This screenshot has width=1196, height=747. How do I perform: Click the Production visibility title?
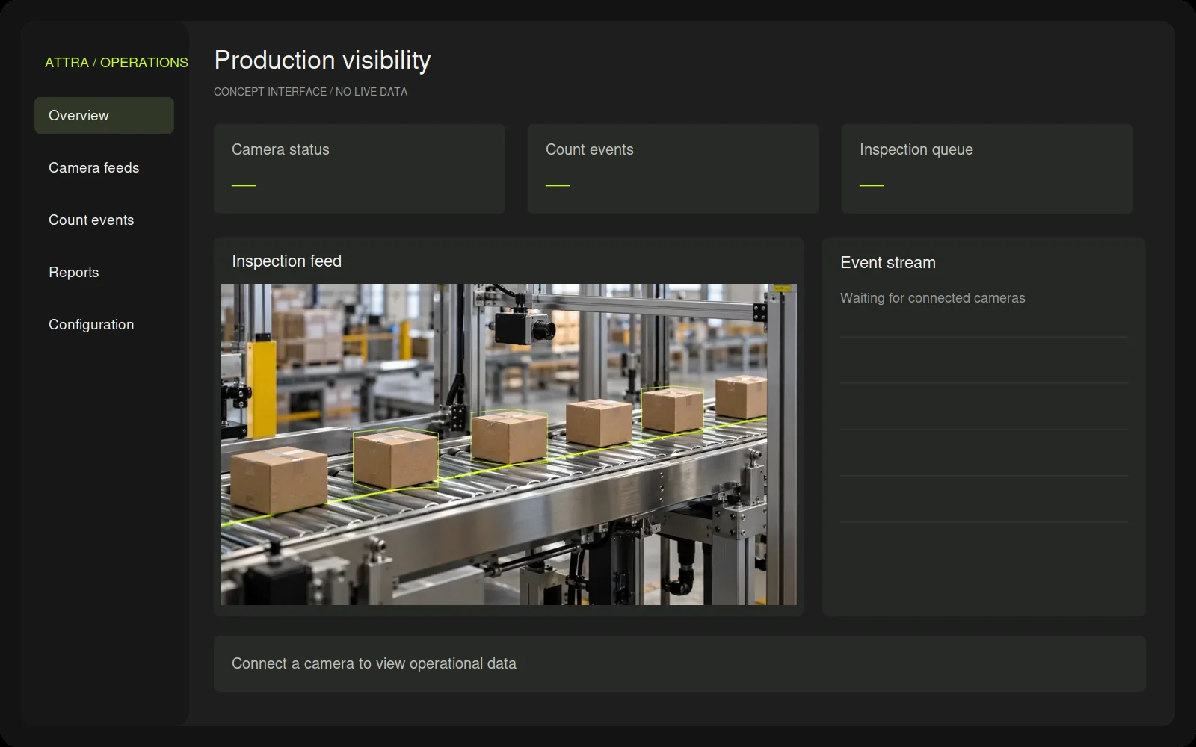click(x=322, y=61)
